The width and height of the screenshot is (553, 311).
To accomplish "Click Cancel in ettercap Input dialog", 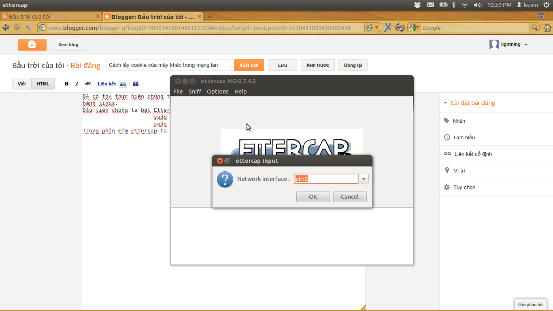I will pyautogui.click(x=350, y=196).
